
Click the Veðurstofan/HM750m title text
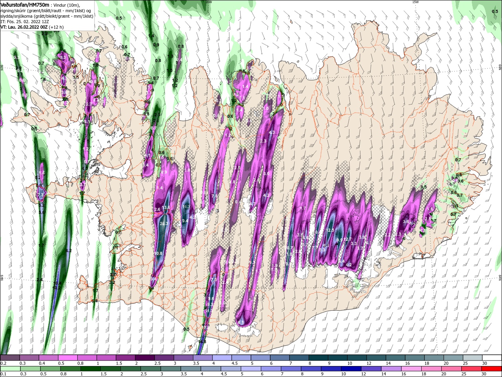25,4
